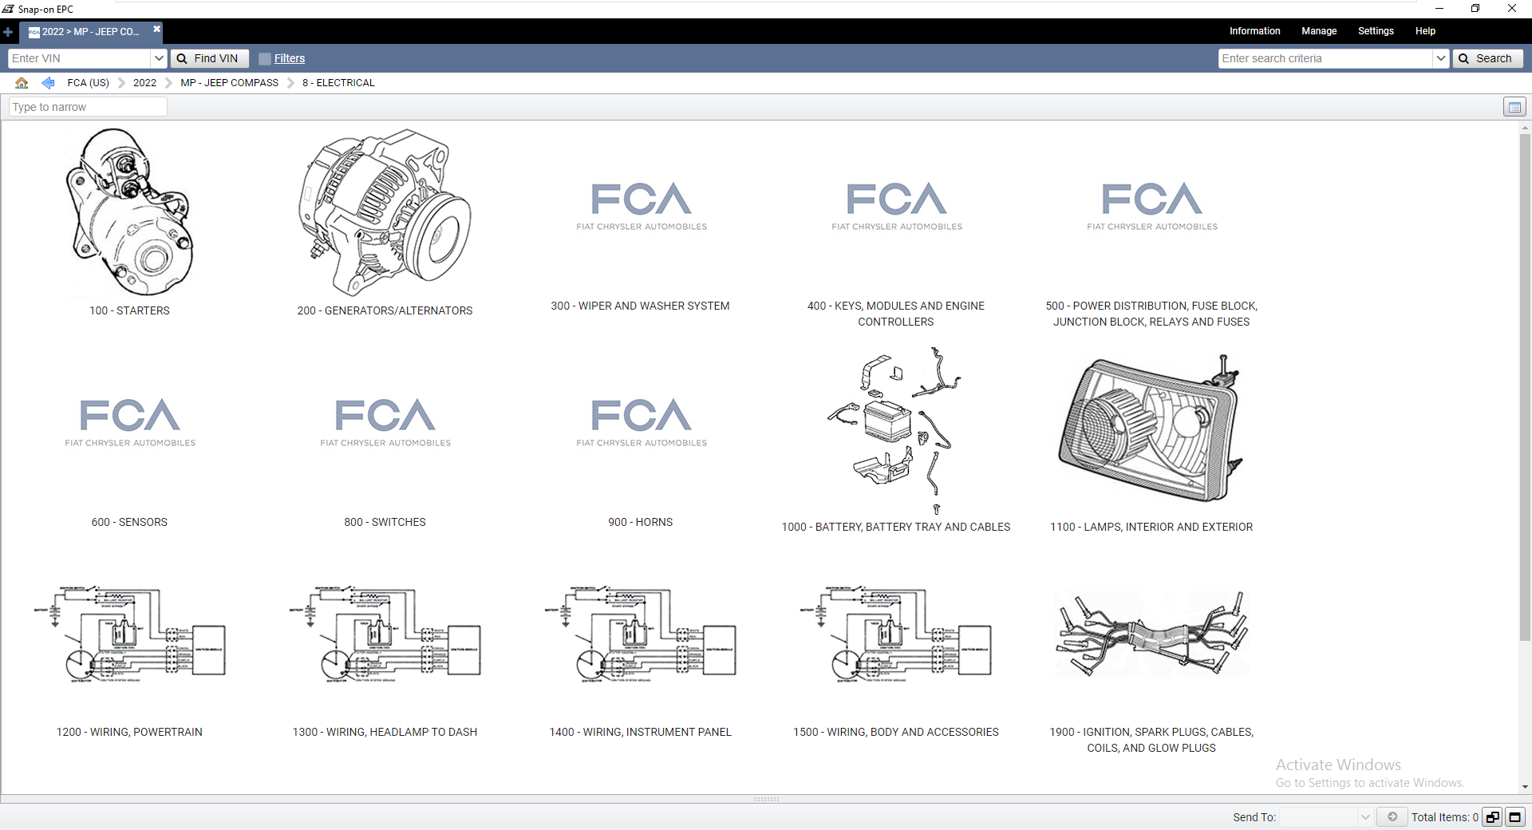Viewport: 1532px width, 830px height.
Task: Open the 100 - STARTERS starter motor image
Action: point(129,212)
